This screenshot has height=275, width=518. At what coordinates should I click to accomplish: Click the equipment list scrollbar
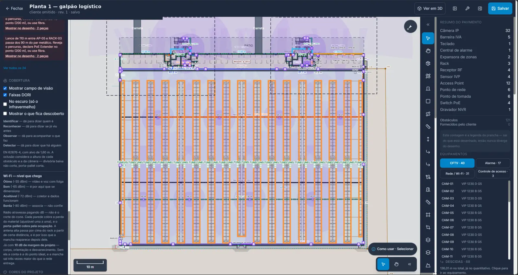coord(509,191)
